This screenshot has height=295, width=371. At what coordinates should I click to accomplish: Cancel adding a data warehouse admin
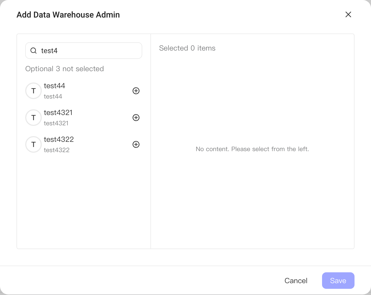[x=296, y=281]
